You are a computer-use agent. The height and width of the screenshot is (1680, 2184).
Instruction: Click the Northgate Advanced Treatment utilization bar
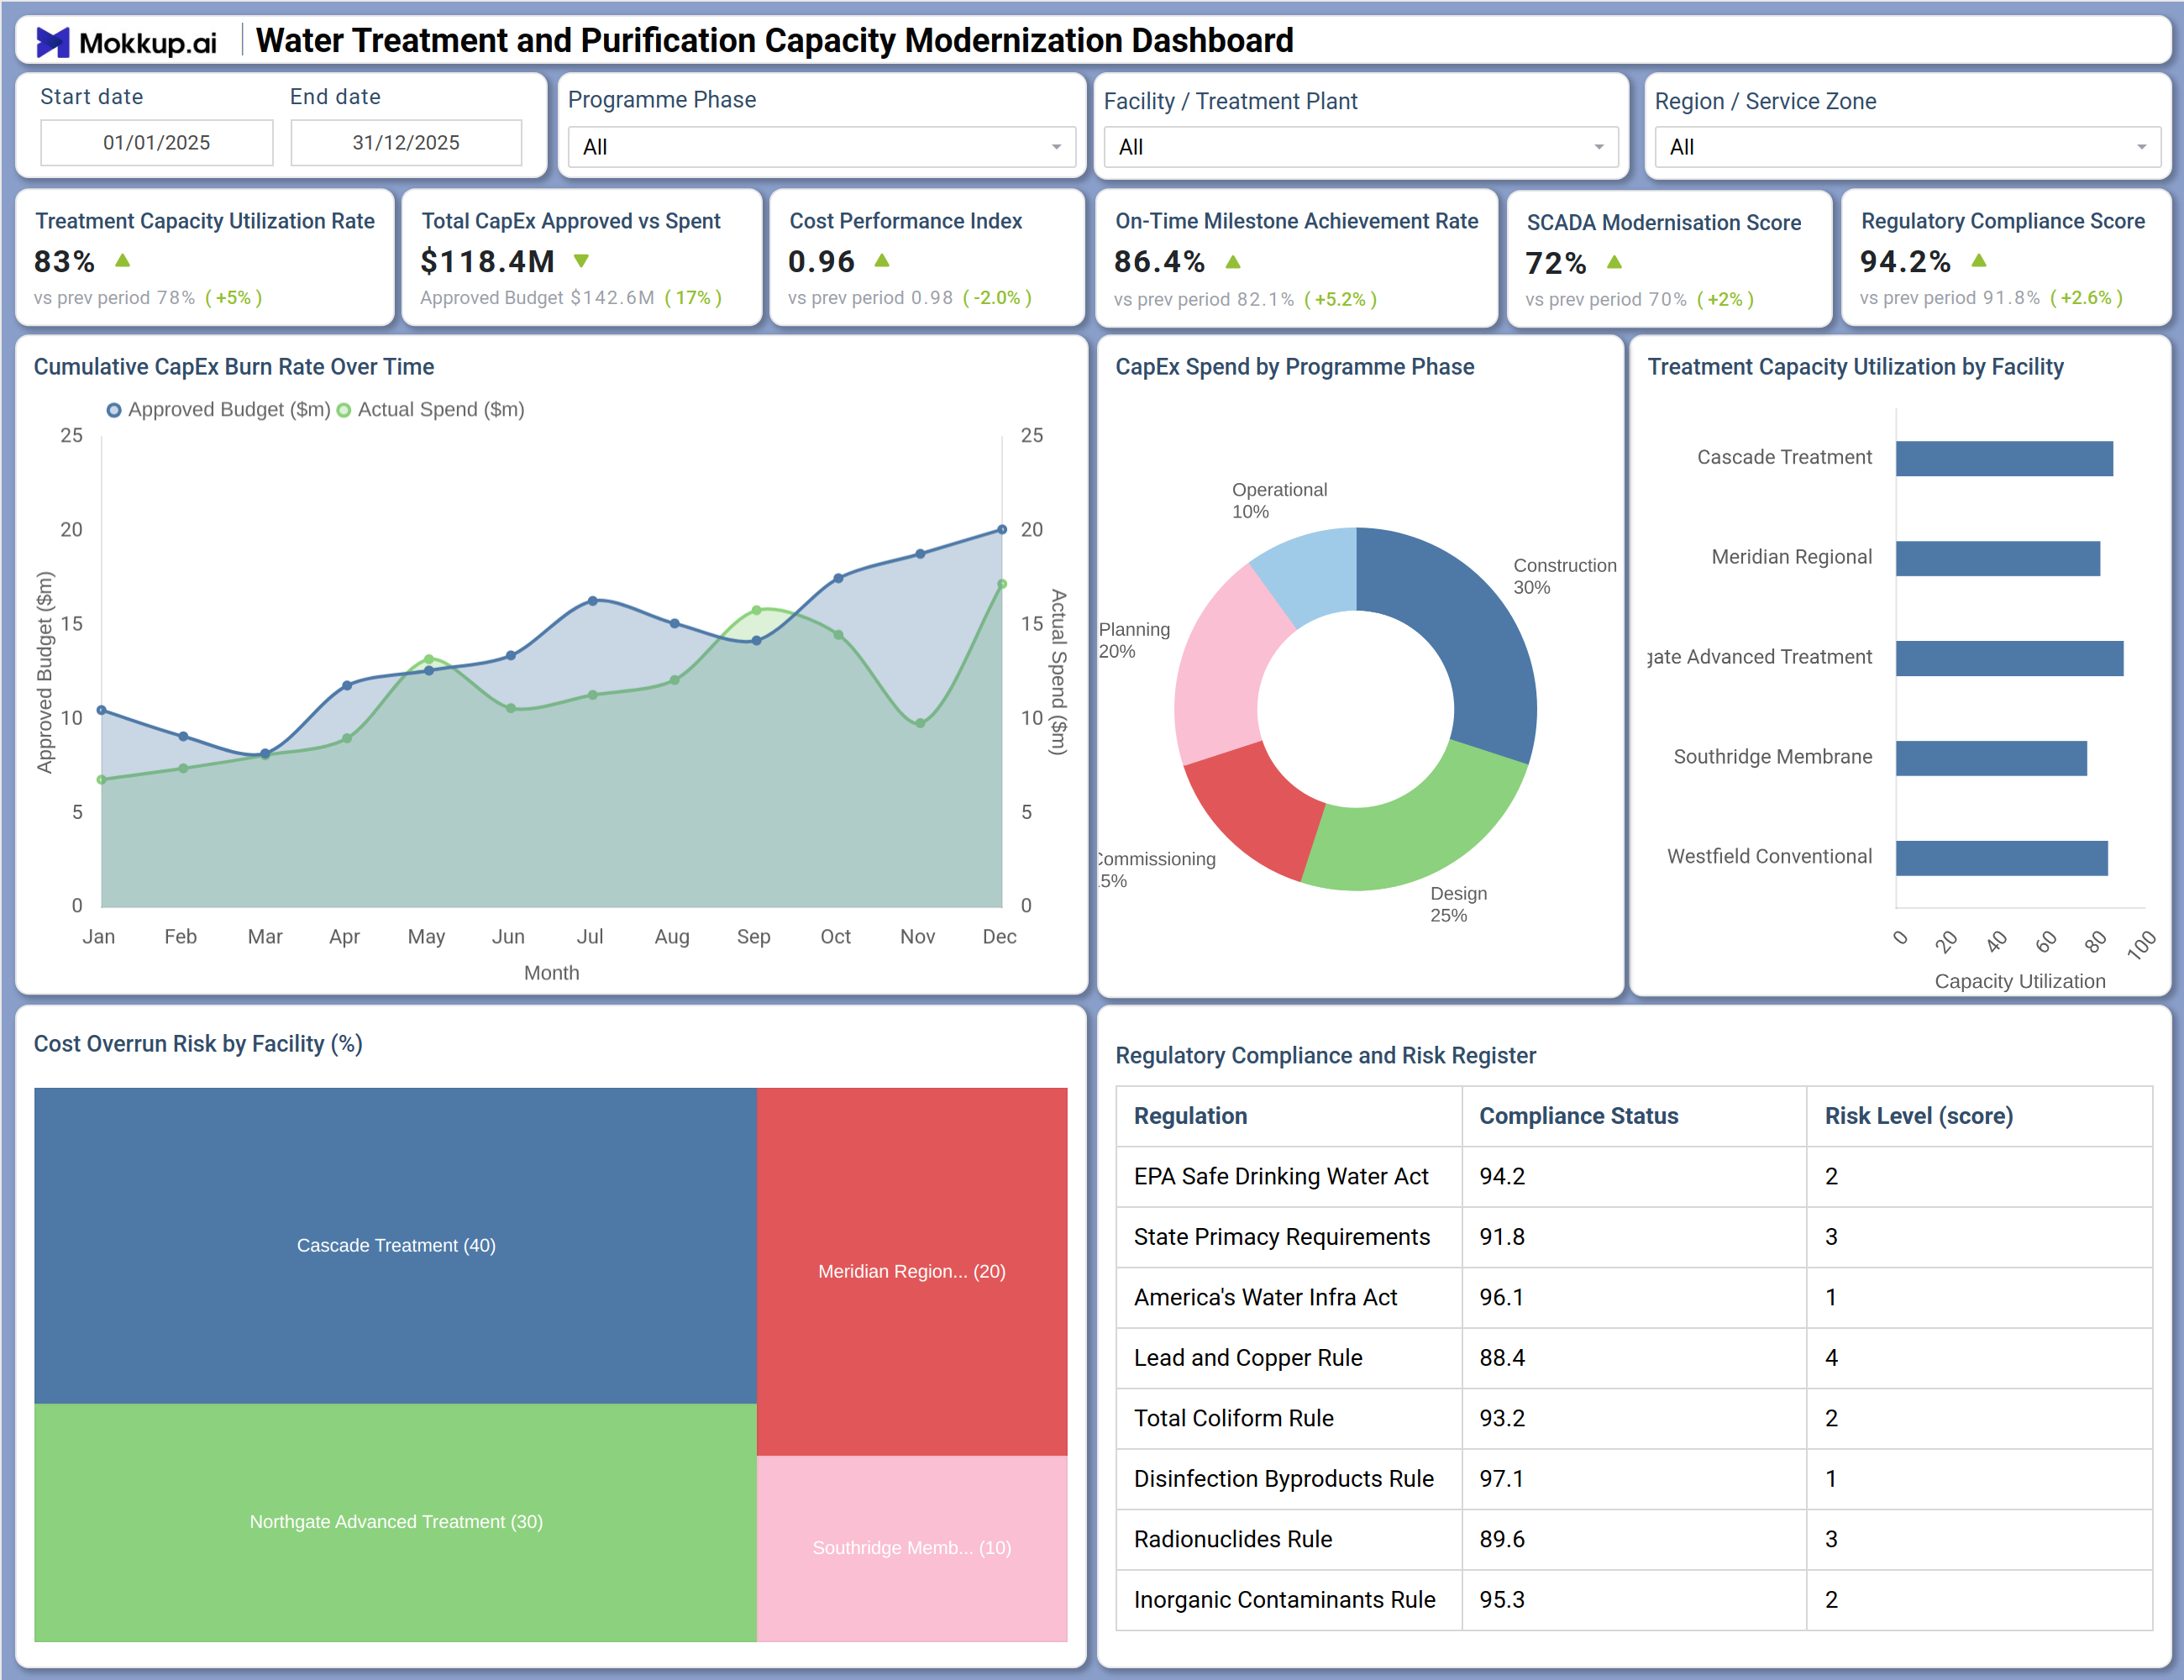pos(2009,659)
